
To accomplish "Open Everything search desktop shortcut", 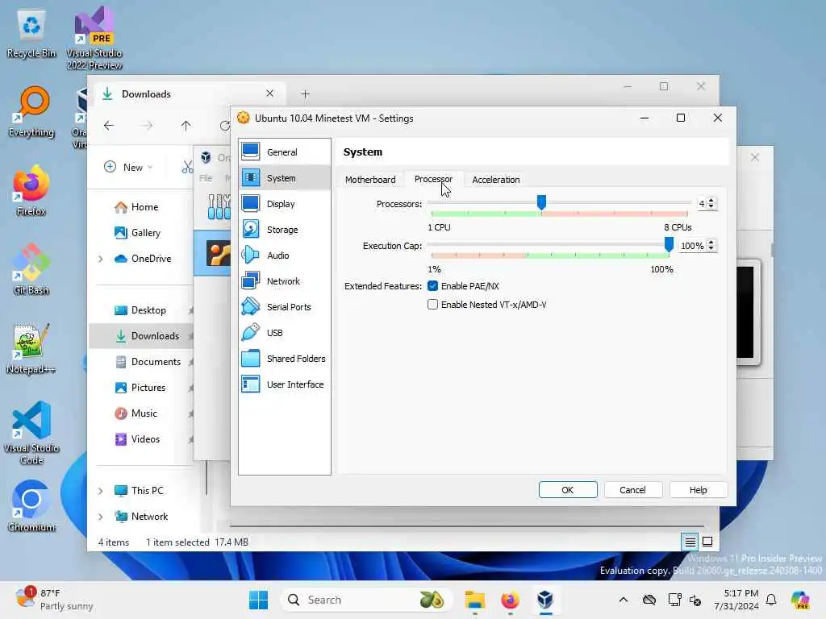I will click(31, 113).
